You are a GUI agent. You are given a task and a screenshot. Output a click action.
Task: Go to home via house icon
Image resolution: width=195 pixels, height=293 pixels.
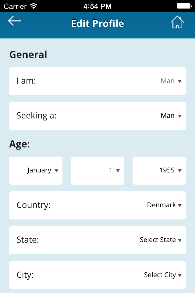[177, 22]
